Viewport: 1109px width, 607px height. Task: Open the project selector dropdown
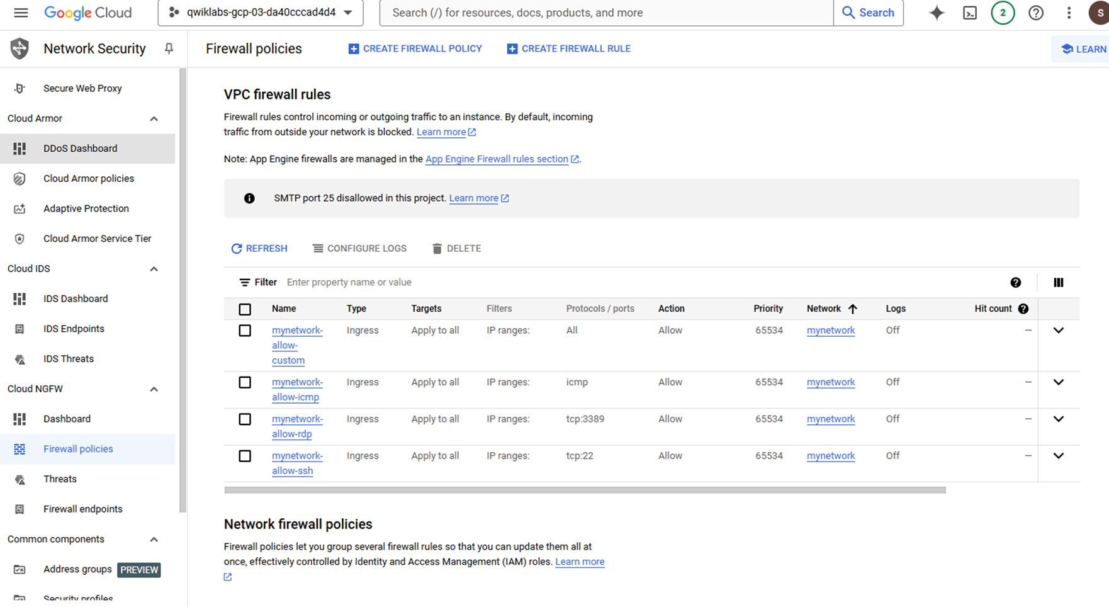[261, 13]
